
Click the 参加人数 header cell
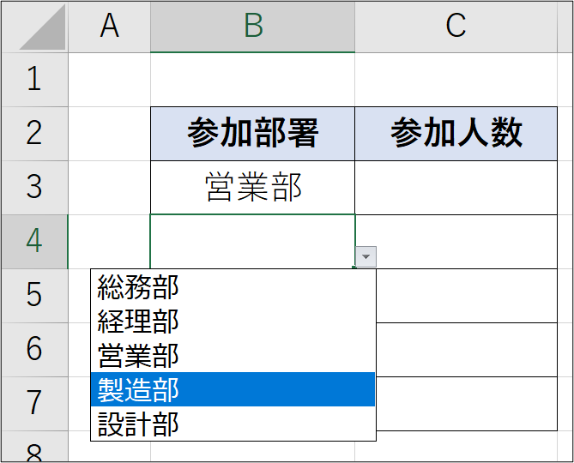click(x=456, y=134)
